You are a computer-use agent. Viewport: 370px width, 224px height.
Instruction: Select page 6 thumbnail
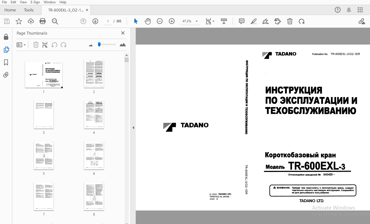[94, 156]
